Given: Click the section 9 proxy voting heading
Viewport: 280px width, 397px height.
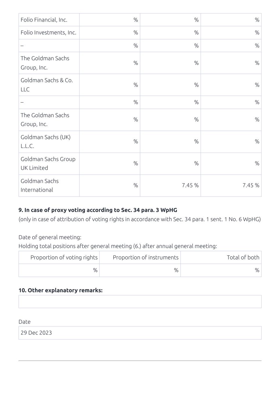Looking at the screenshot, I should [x=98, y=210].
